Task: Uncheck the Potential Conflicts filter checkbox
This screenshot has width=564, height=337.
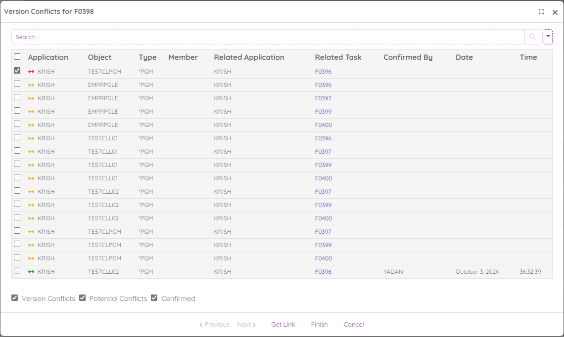Action: point(83,298)
